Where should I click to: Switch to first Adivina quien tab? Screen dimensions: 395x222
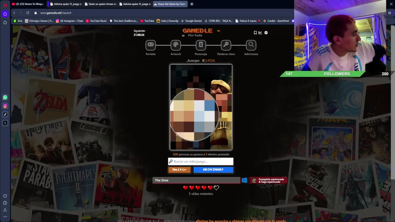(65, 4)
